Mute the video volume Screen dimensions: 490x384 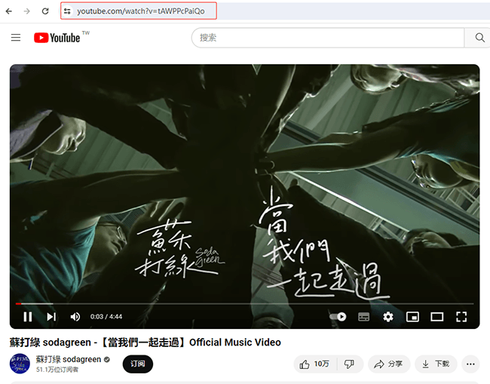[x=75, y=317]
